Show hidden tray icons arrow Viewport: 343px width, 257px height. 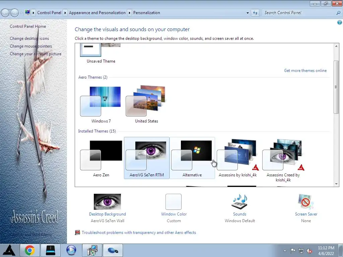[285, 251]
